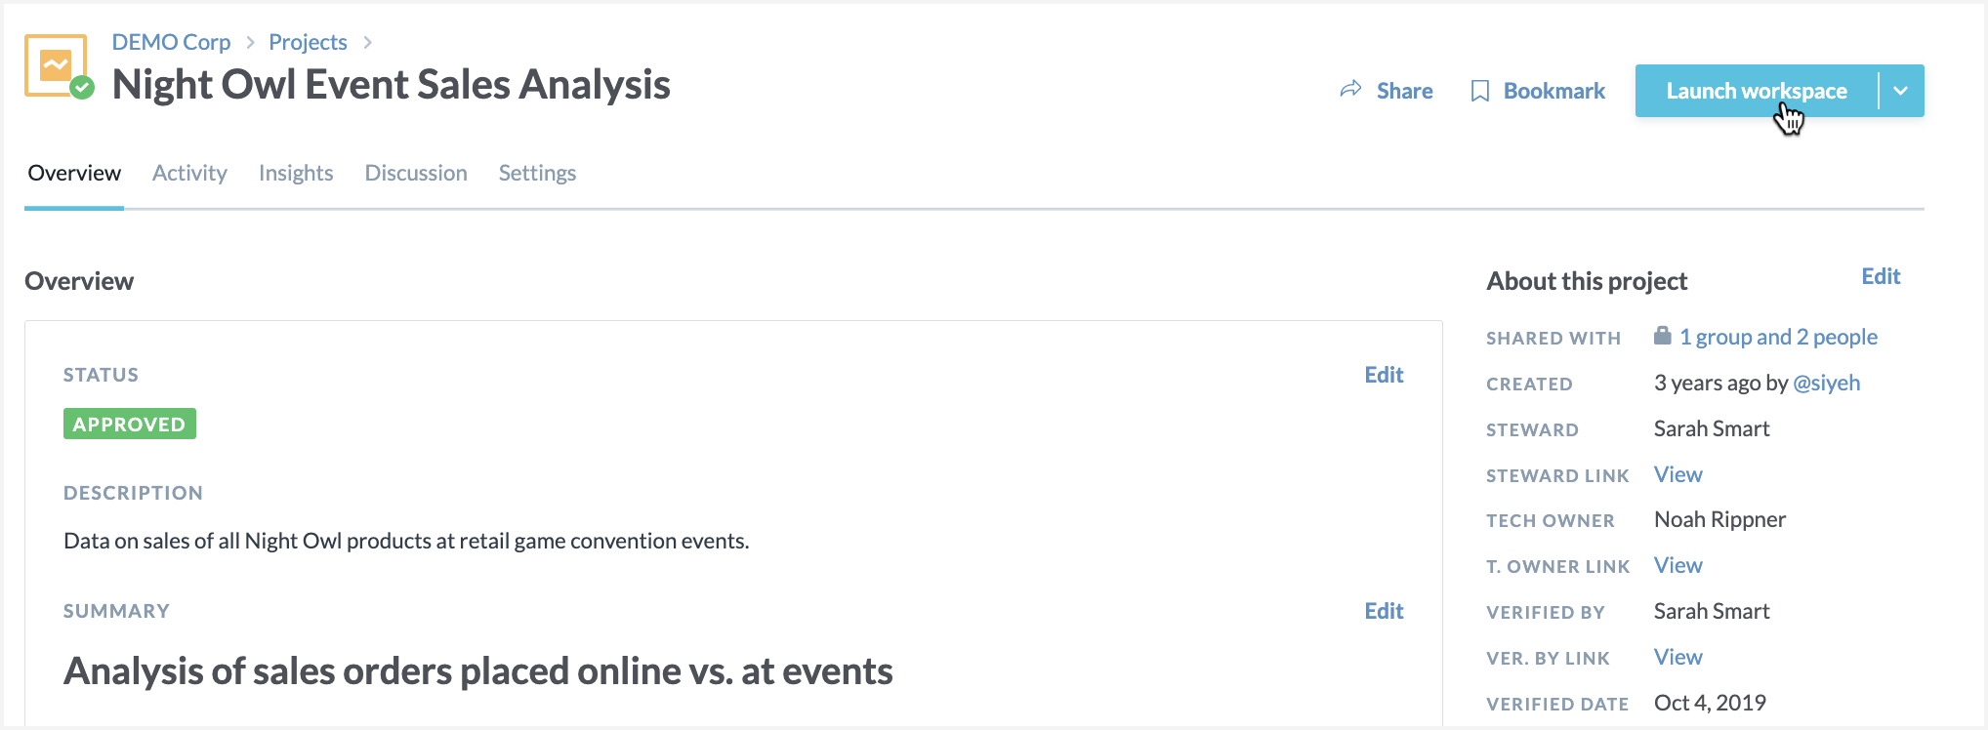Edit the About this project section
Image resolution: width=1988 pixels, height=730 pixels.
click(x=1881, y=276)
